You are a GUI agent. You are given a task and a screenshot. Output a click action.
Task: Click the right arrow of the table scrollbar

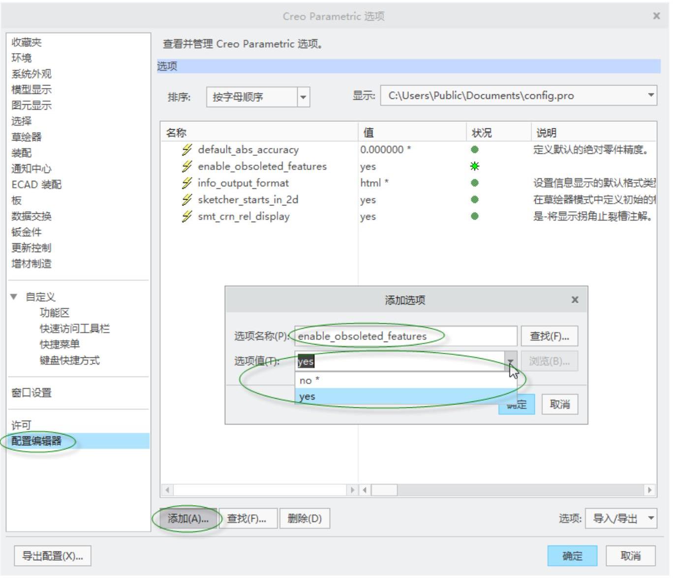click(x=650, y=490)
